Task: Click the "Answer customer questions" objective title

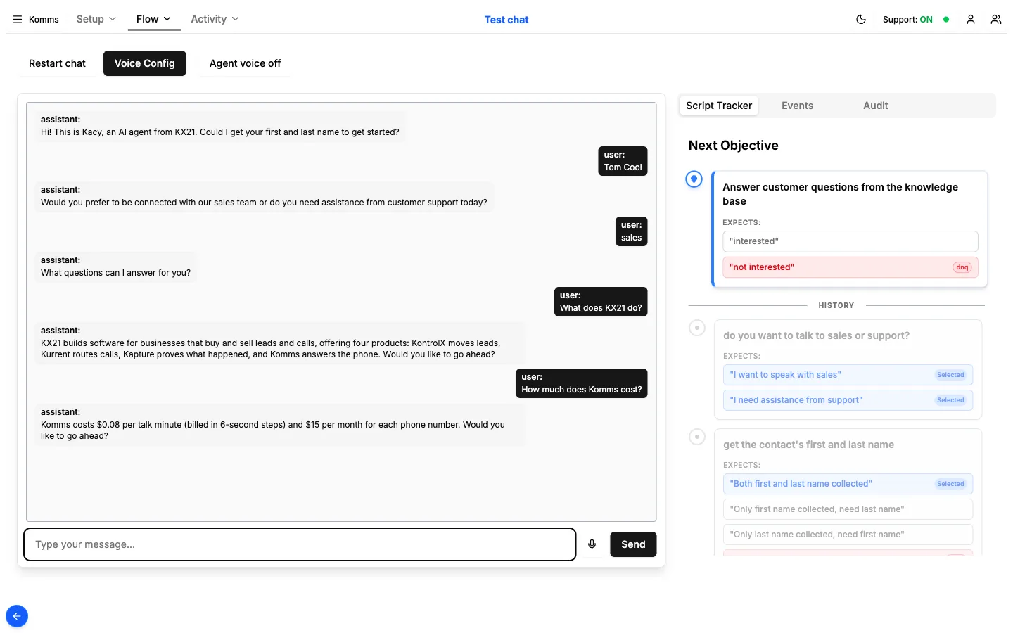Action: click(840, 194)
